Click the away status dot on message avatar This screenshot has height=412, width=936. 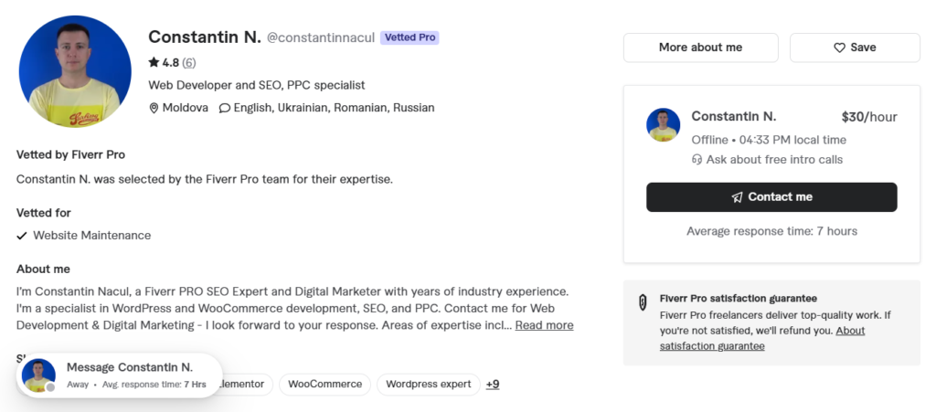pos(51,387)
